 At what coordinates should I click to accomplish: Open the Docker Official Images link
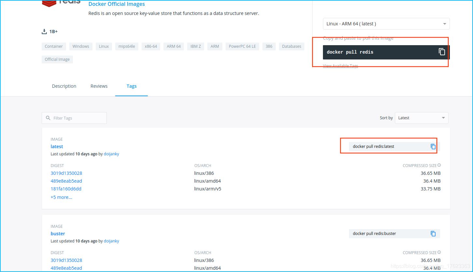(x=117, y=4)
